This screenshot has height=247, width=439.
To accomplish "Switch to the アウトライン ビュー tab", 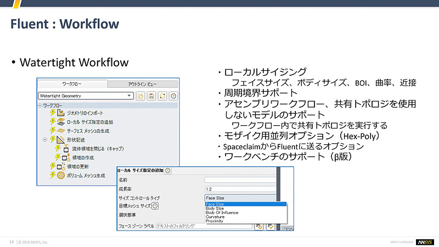I will 143,84.
